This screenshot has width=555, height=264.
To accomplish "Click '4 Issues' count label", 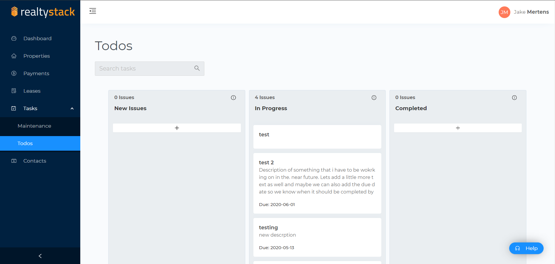I will coord(265,97).
